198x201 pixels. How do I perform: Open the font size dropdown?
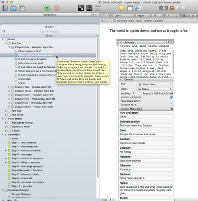point(157,16)
